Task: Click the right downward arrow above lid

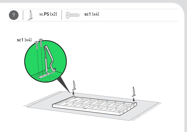Action: [x=134, y=100]
